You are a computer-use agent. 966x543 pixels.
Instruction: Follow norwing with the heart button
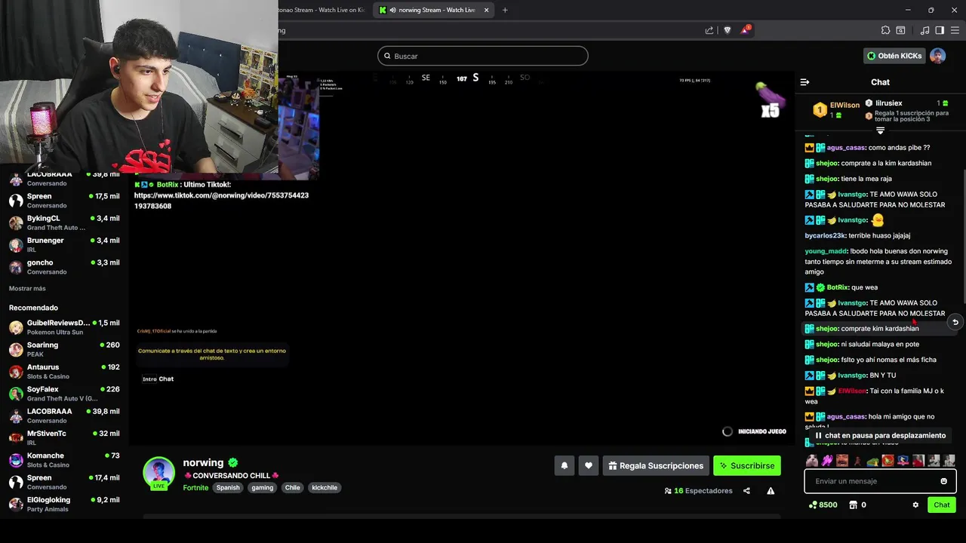point(589,466)
